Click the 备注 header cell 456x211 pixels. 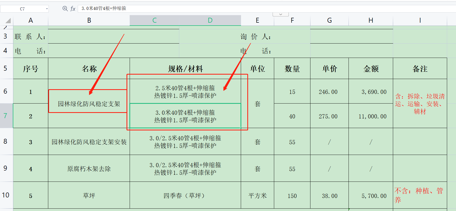[x=420, y=69]
